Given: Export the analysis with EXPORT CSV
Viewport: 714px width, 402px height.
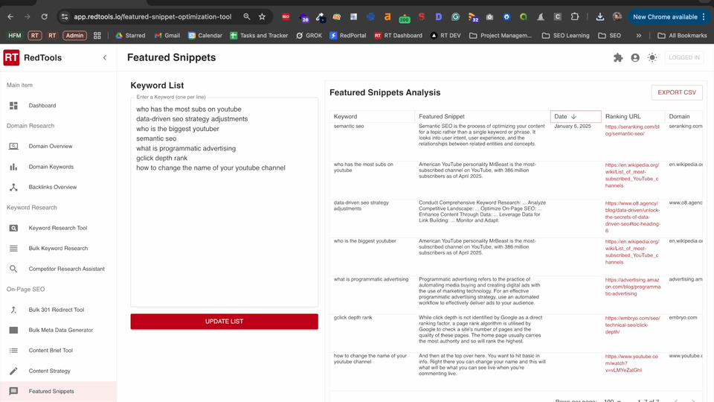Looking at the screenshot, I should pos(677,92).
